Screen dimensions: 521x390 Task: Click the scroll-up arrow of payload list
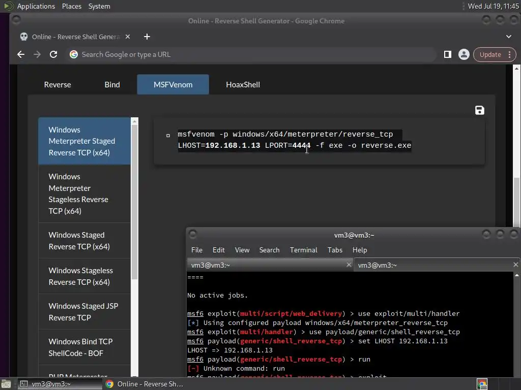pos(134,121)
